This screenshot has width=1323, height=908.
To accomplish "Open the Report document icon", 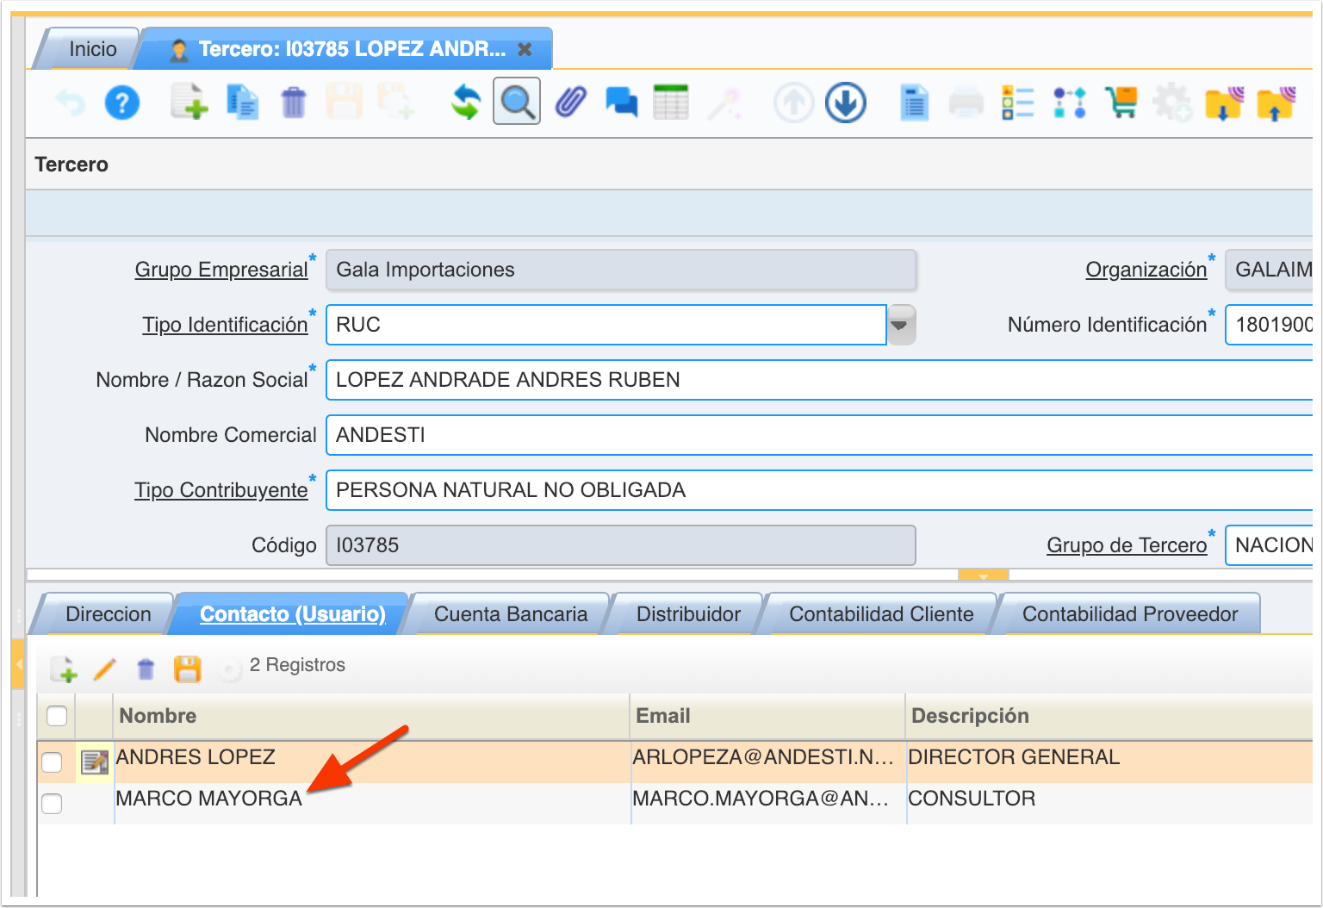I will [x=914, y=103].
